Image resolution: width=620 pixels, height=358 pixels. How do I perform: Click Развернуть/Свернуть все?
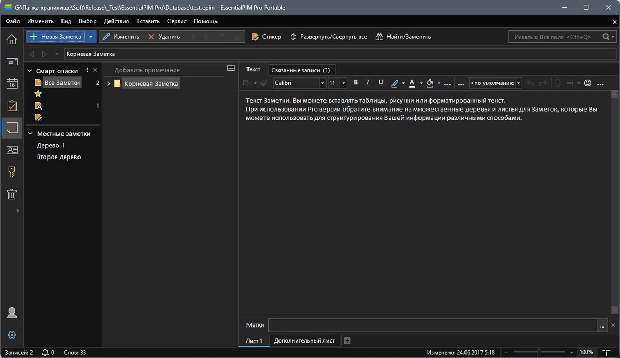tap(329, 37)
